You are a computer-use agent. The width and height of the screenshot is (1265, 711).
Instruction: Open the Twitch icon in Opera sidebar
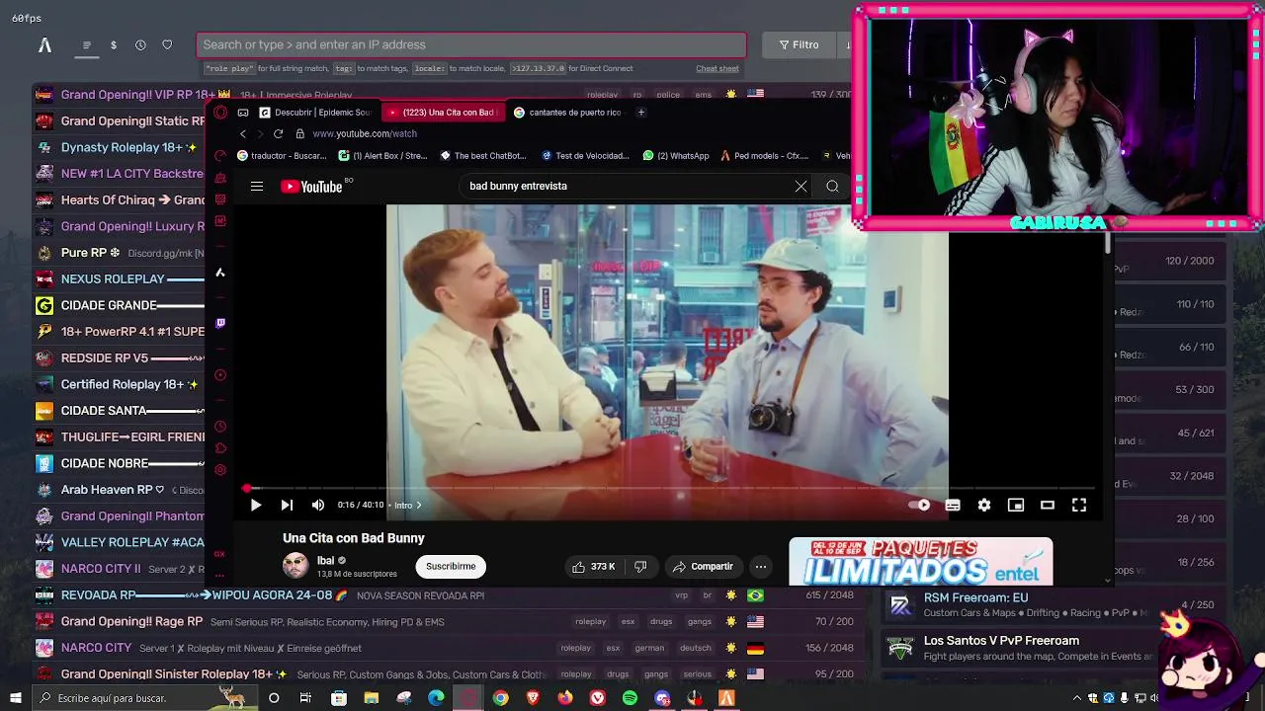point(220,323)
